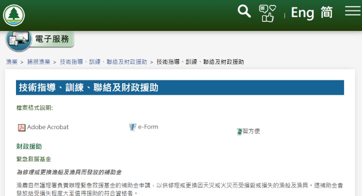Click the current page breadcrumb text
This screenshot has width=362, height=196.
pyautogui.click(x=200, y=62)
